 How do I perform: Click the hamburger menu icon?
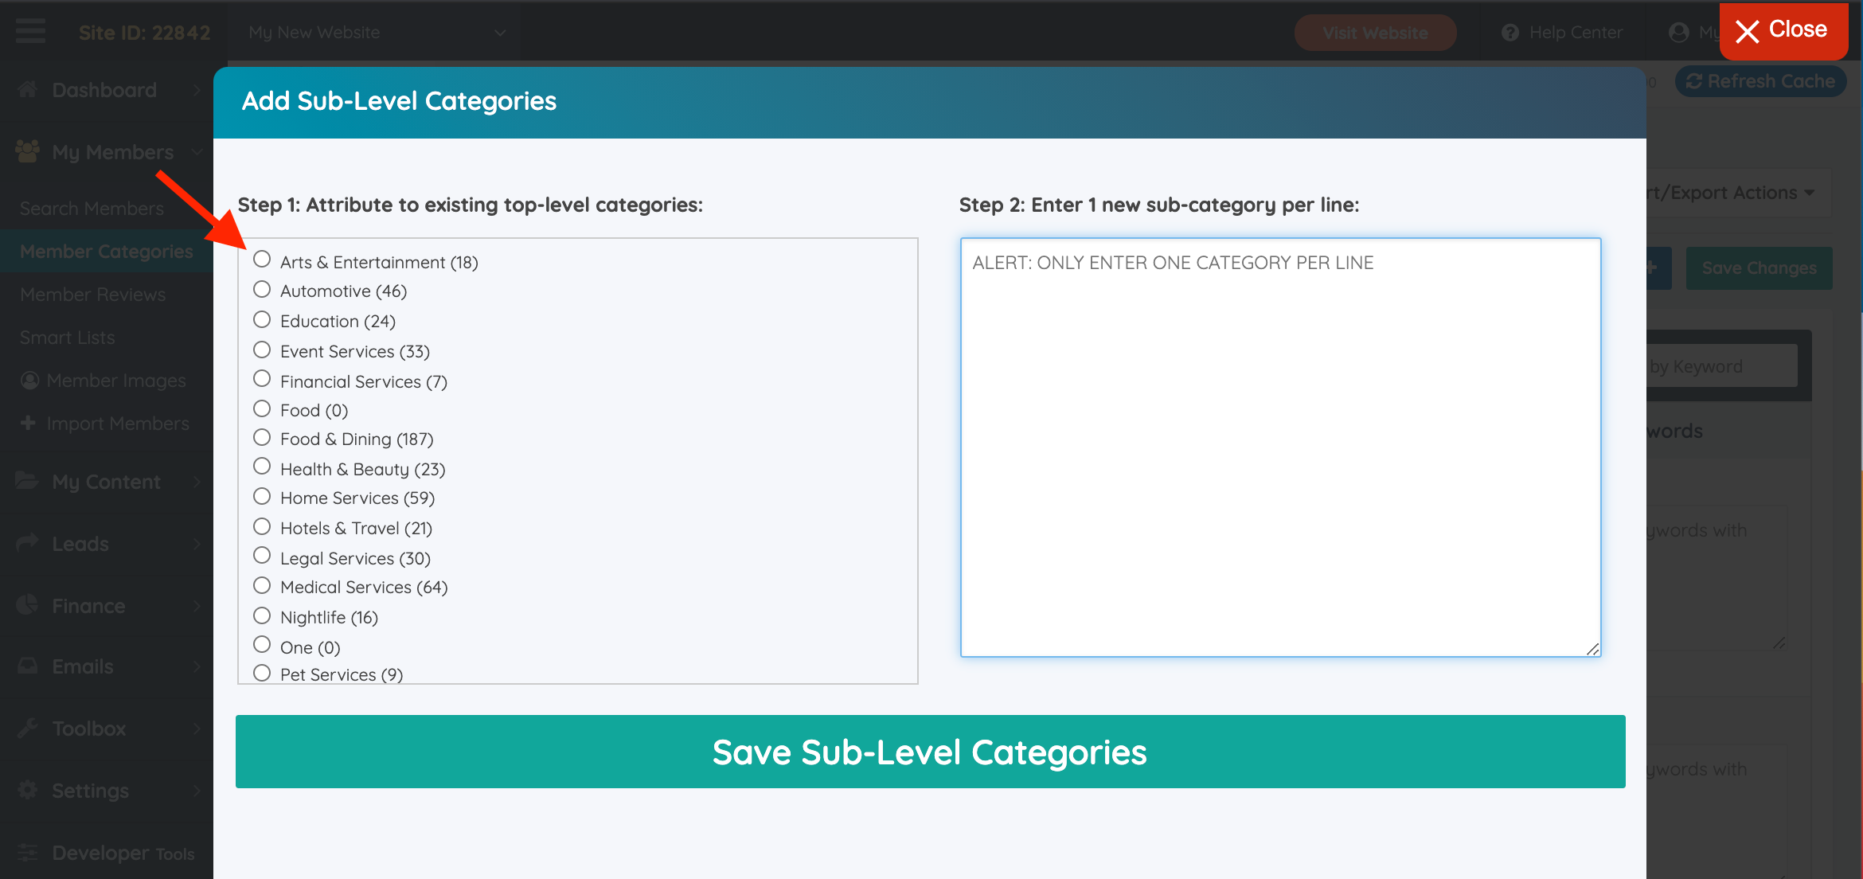(x=30, y=32)
